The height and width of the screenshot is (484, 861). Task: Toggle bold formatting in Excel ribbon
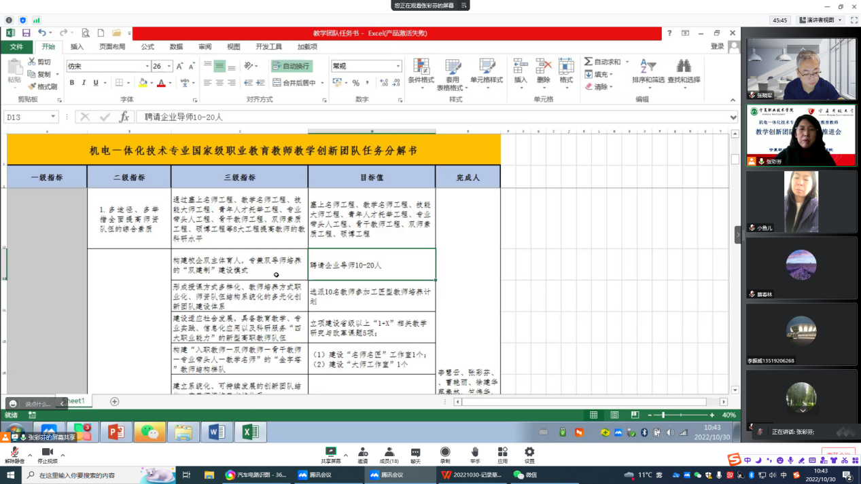click(x=72, y=83)
